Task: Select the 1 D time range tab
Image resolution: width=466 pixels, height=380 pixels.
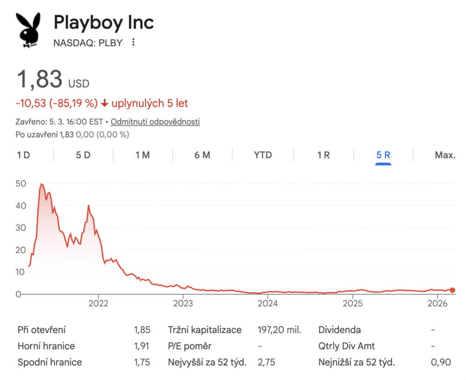Action: [24, 155]
